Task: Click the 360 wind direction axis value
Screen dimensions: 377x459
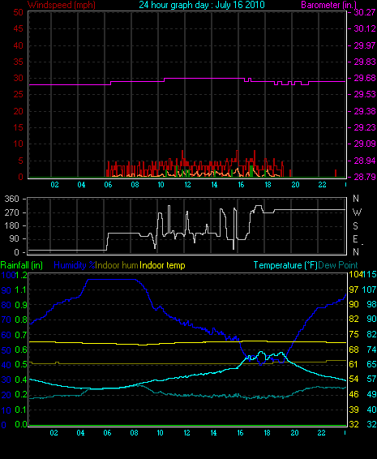Action: 11,199
